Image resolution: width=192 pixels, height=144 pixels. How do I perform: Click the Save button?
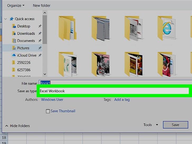[x=175, y=125]
